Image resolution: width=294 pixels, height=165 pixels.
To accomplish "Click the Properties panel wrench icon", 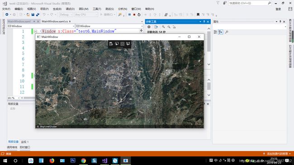I will 227,32.
